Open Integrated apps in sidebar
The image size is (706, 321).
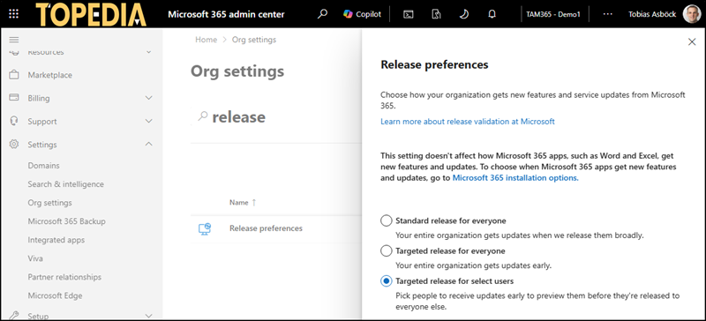56,240
